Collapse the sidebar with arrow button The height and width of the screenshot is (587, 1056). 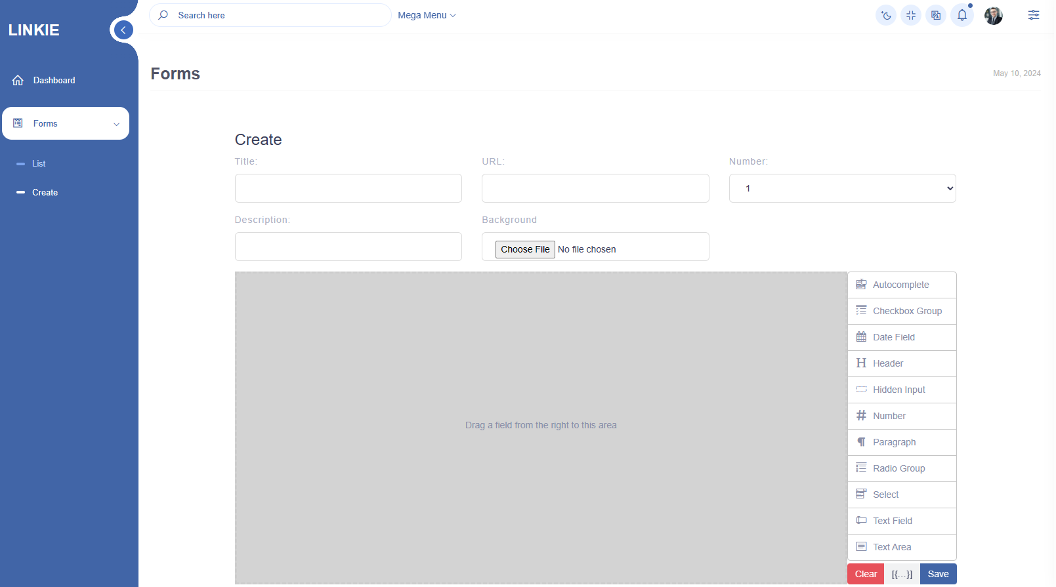coord(123,30)
